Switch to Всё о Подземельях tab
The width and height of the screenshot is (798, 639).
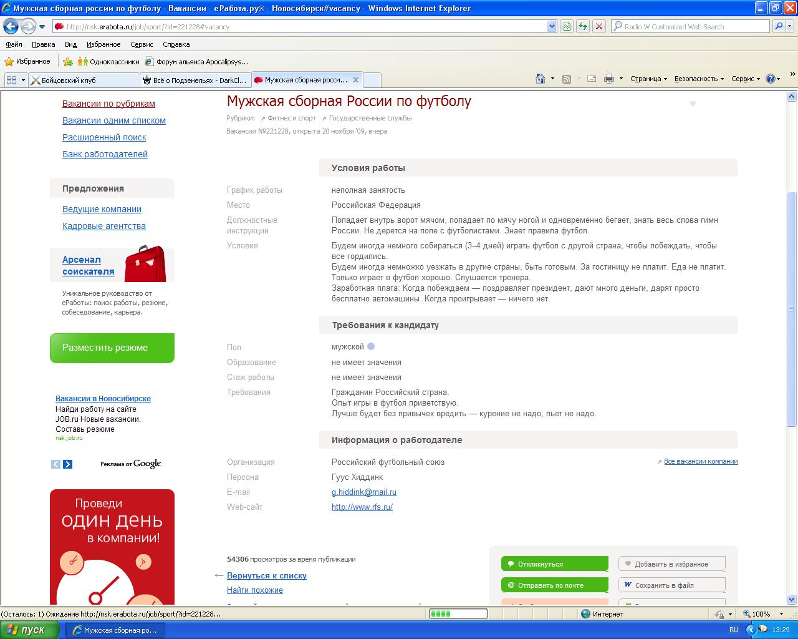(195, 80)
